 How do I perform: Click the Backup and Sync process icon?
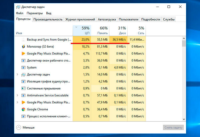tap(23, 40)
